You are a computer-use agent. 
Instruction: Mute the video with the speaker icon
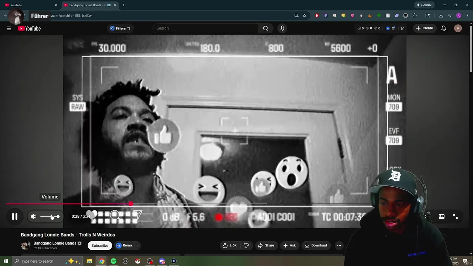(34, 216)
